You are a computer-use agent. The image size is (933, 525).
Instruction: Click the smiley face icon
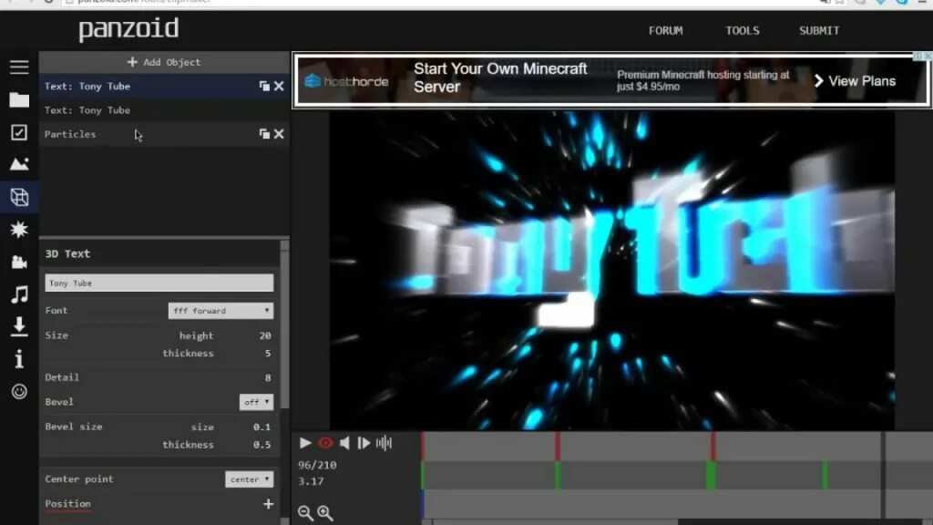[19, 391]
